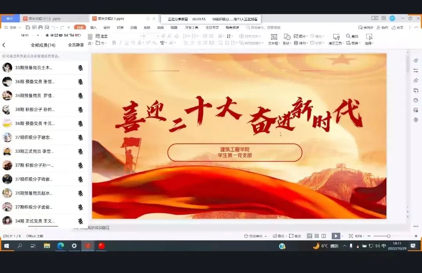Viewport: 422px width, 273px height.
Task: Open print preview from quick access toolbar
Action: (47, 27)
